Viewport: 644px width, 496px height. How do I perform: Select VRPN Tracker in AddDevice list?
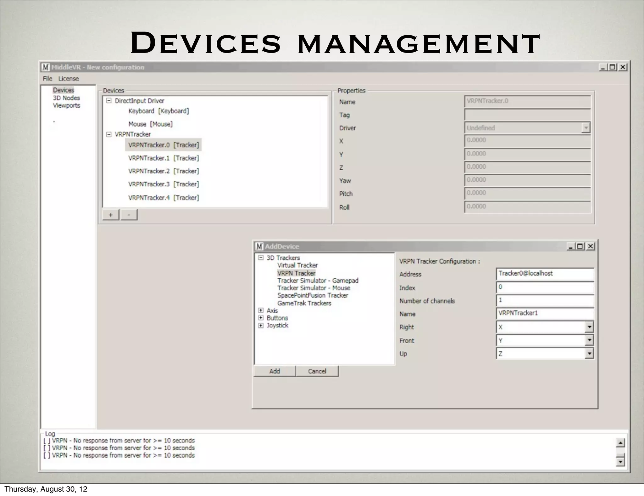(296, 273)
